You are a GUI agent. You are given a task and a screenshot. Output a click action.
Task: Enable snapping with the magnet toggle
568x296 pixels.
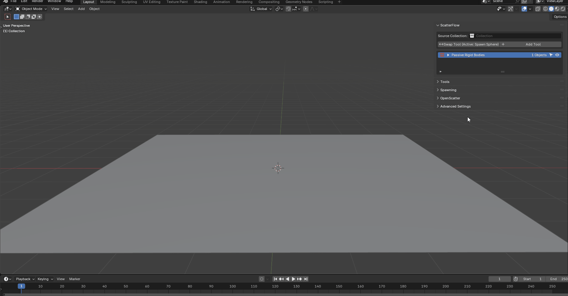pyautogui.click(x=288, y=9)
